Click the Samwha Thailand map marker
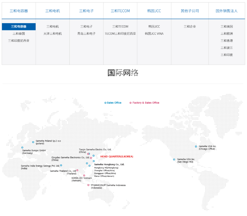Viewport: 247px width, 216px height. tap(77, 170)
